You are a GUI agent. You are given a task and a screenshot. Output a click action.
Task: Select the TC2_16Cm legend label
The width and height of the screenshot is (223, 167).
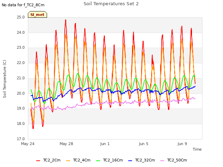[x=113, y=160]
